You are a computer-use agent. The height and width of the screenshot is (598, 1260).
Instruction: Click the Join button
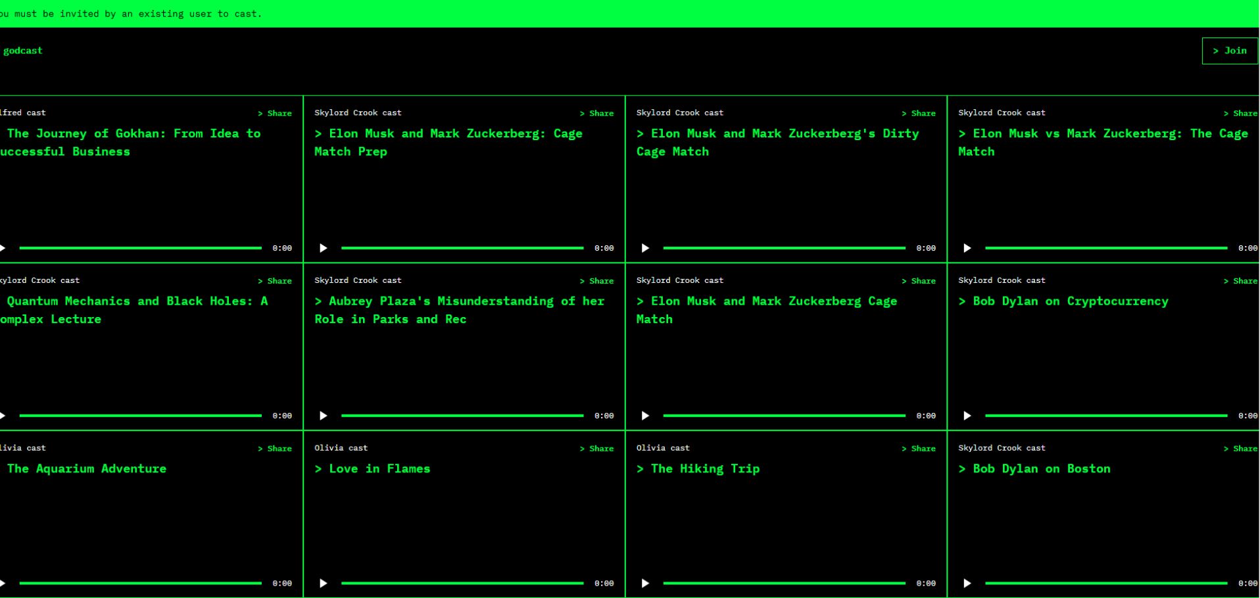[x=1230, y=51]
